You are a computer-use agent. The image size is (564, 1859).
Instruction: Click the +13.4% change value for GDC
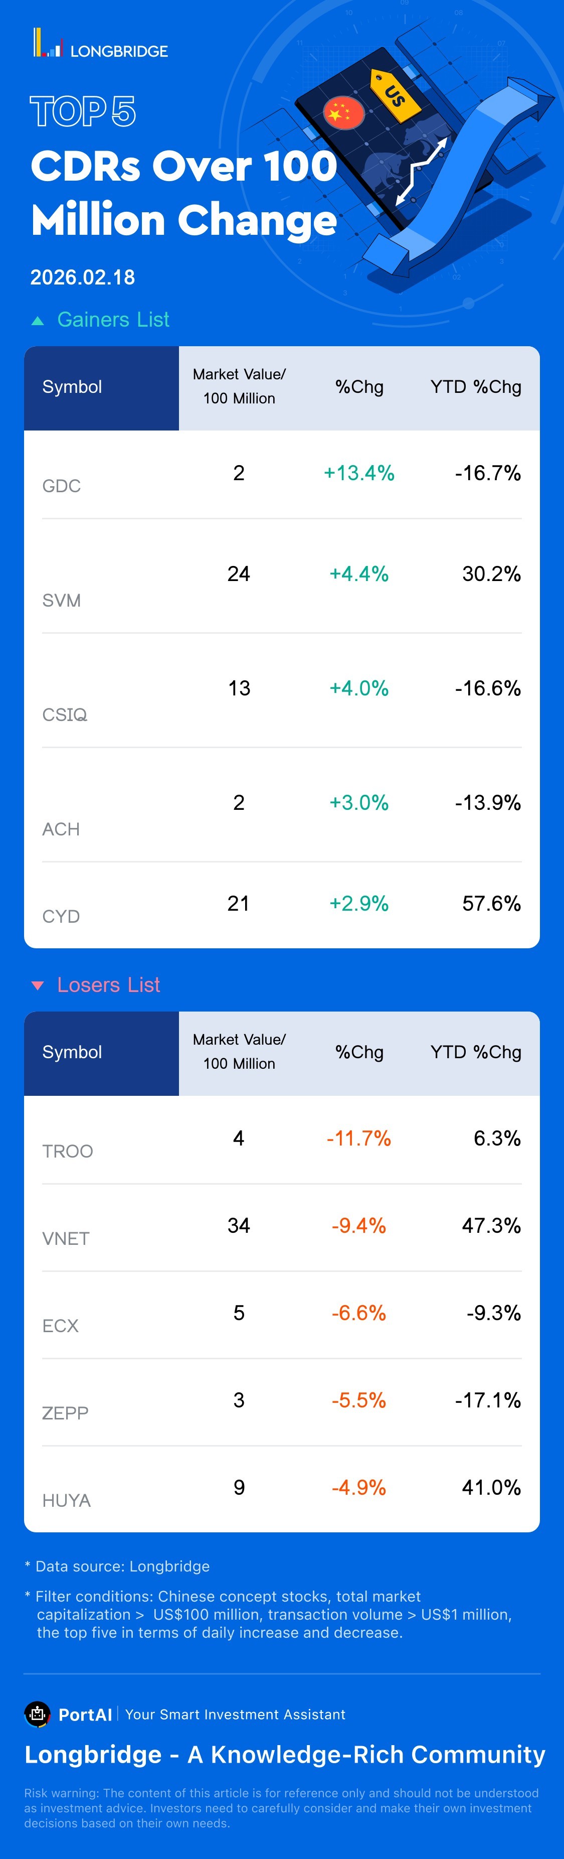pyautogui.click(x=359, y=474)
